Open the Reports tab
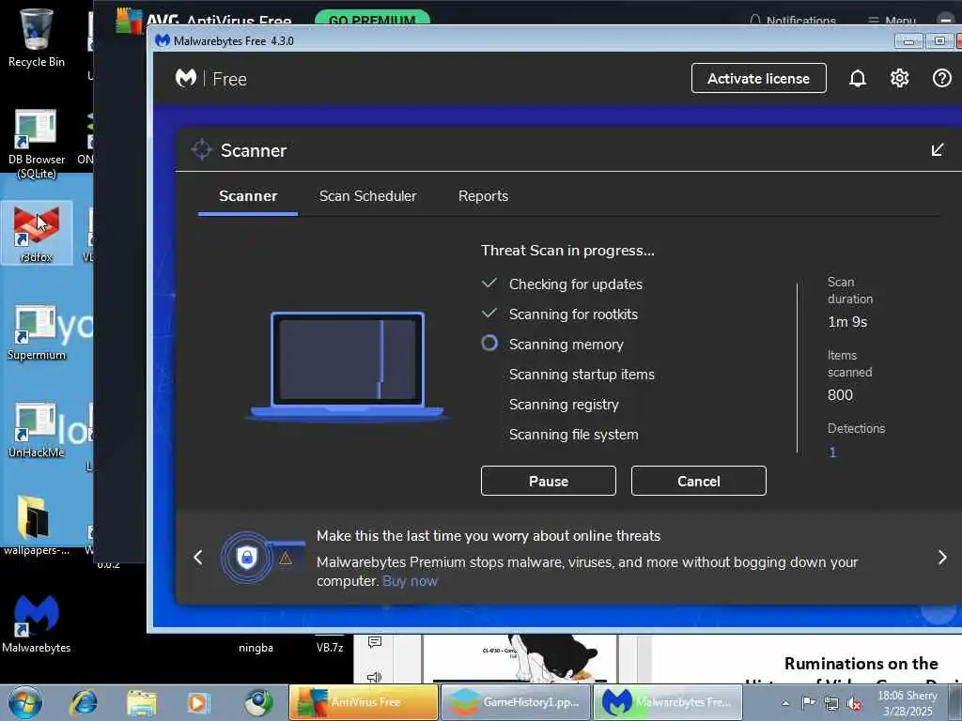The height and width of the screenshot is (721, 962). (x=483, y=196)
